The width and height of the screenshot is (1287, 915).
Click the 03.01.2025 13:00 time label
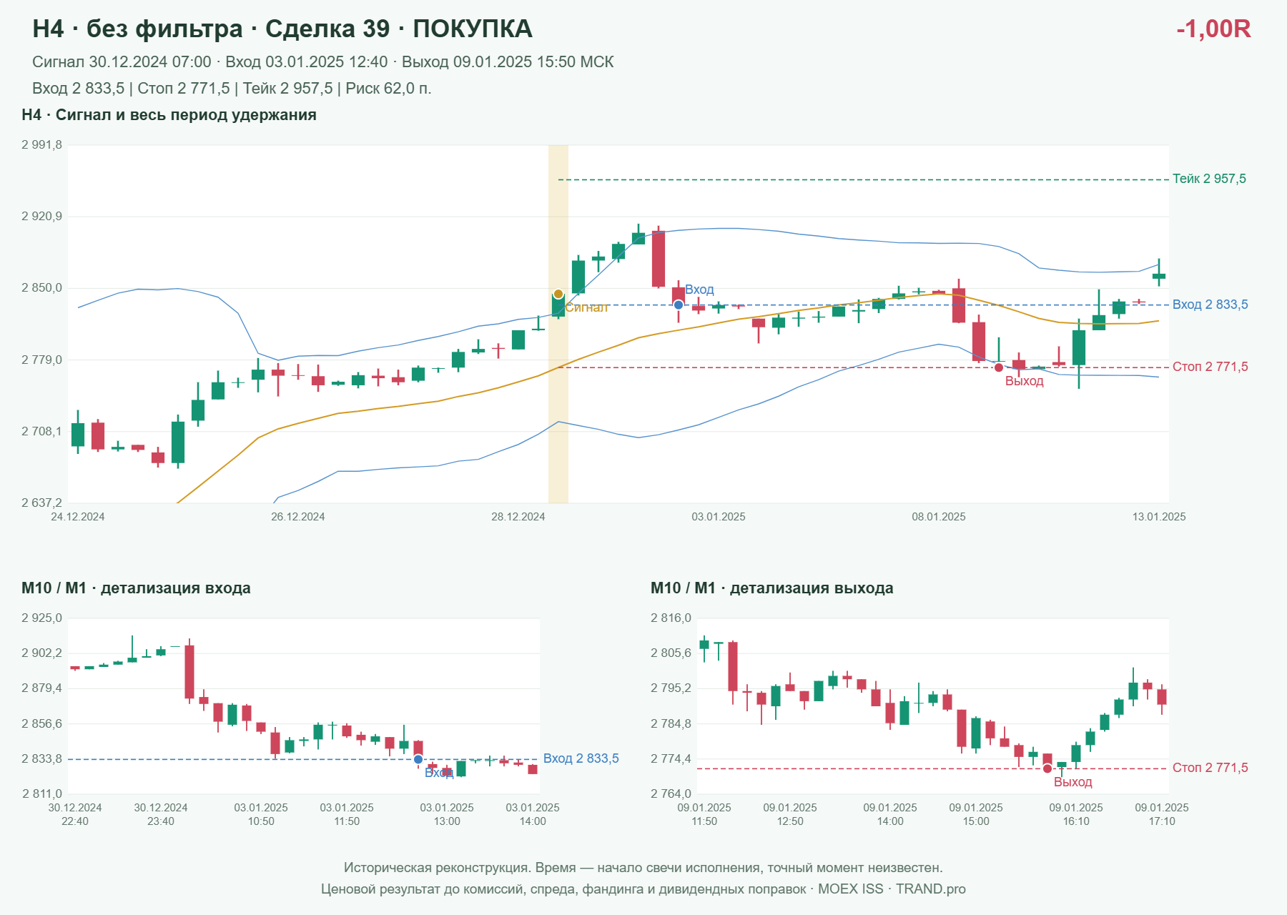click(x=447, y=814)
